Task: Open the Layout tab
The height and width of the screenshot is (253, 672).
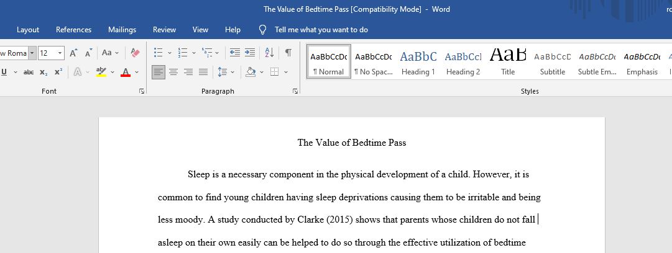Action: pos(28,30)
